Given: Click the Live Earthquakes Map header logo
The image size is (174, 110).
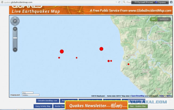Looking at the screenshot, I should click(36, 11).
